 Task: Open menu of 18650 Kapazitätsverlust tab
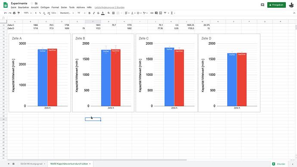point(90,164)
